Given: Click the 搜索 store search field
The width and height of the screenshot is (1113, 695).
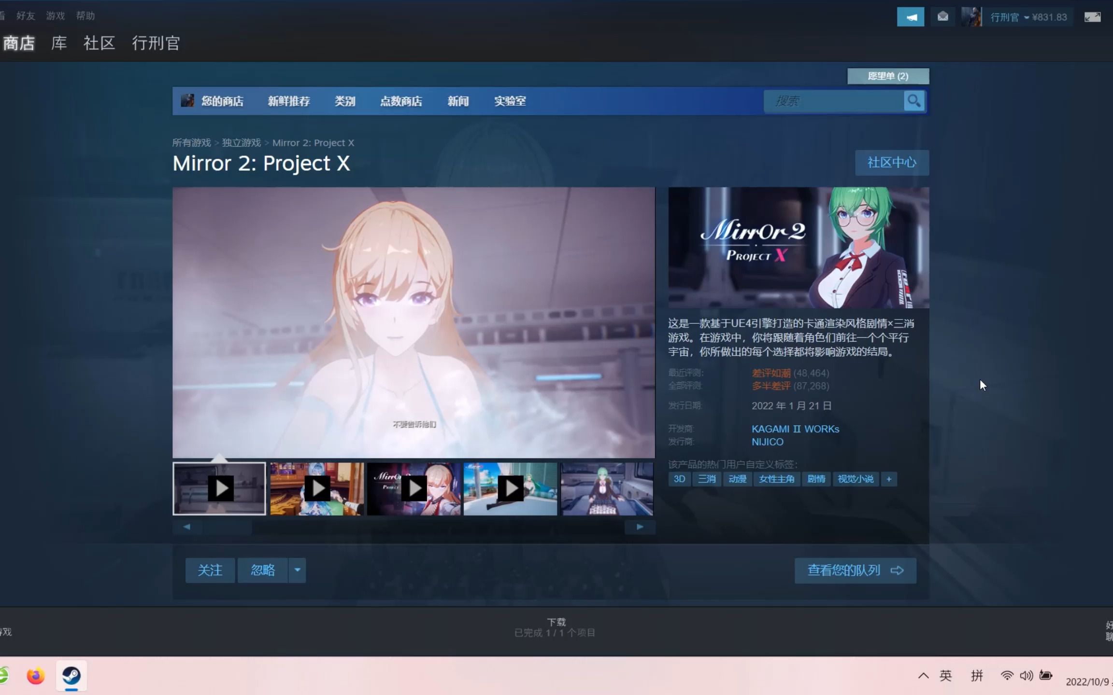Looking at the screenshot, I should tap(834, 101).
